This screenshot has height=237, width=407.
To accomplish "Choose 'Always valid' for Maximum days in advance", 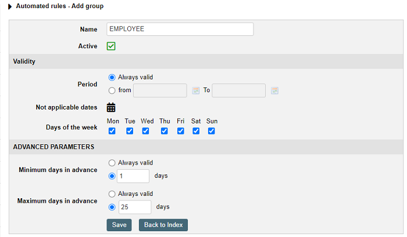I will (x=112, y=194).
